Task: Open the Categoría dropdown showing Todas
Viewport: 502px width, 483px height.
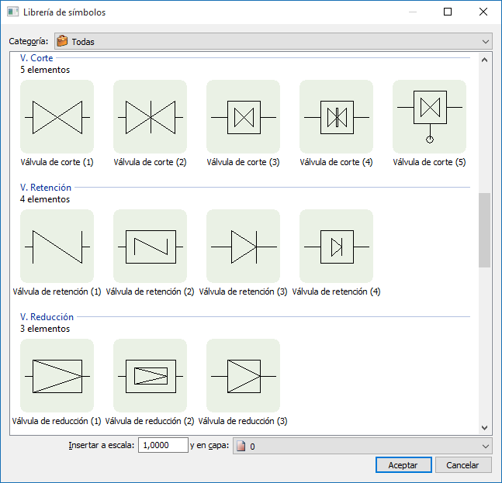Action: point(273,41)
